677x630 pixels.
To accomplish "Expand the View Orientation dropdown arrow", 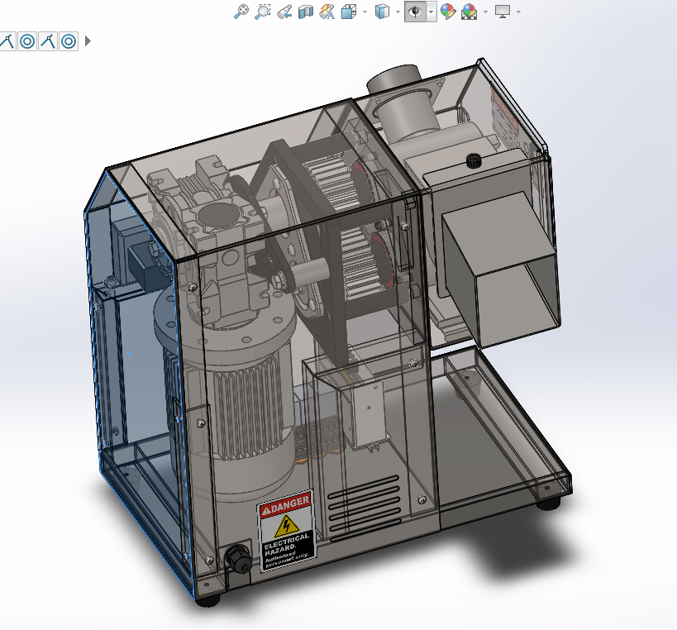I will pyautogui.click(x=365, y=12).
